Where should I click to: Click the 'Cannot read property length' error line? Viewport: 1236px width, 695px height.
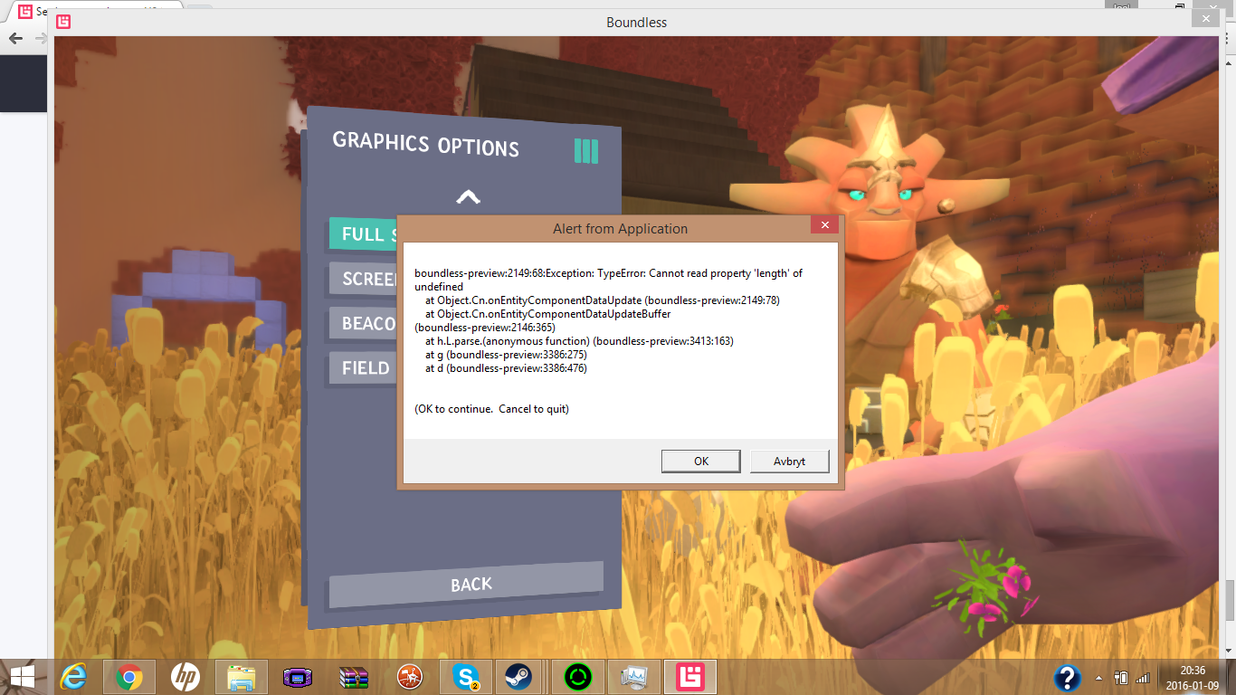click(608, 280)
